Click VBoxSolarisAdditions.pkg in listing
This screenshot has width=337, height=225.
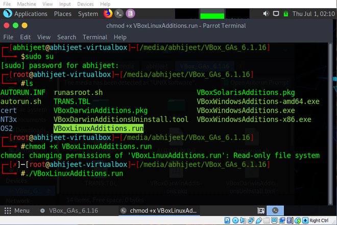point(246,92)
